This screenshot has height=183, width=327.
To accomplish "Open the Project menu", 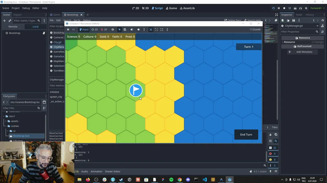I will point(16,8).
